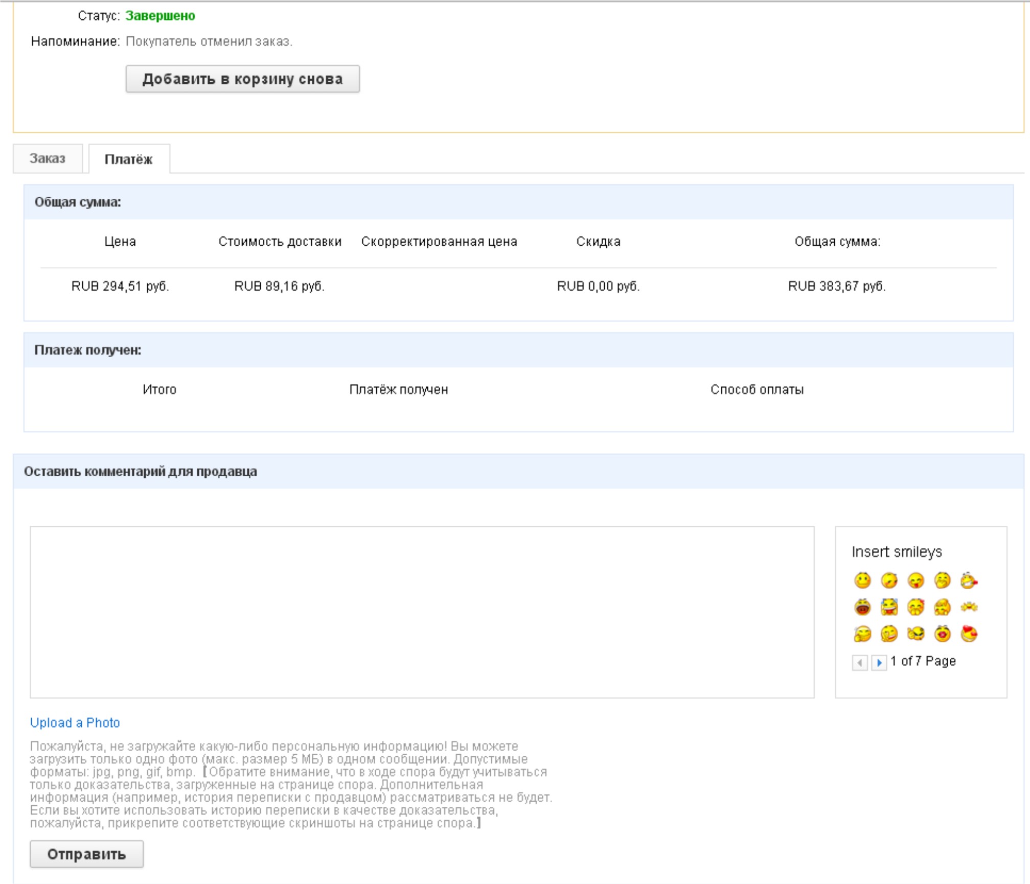Go to next smiley page
The width and height of the screenshot is (1030, 884).
tap(879, 663)
